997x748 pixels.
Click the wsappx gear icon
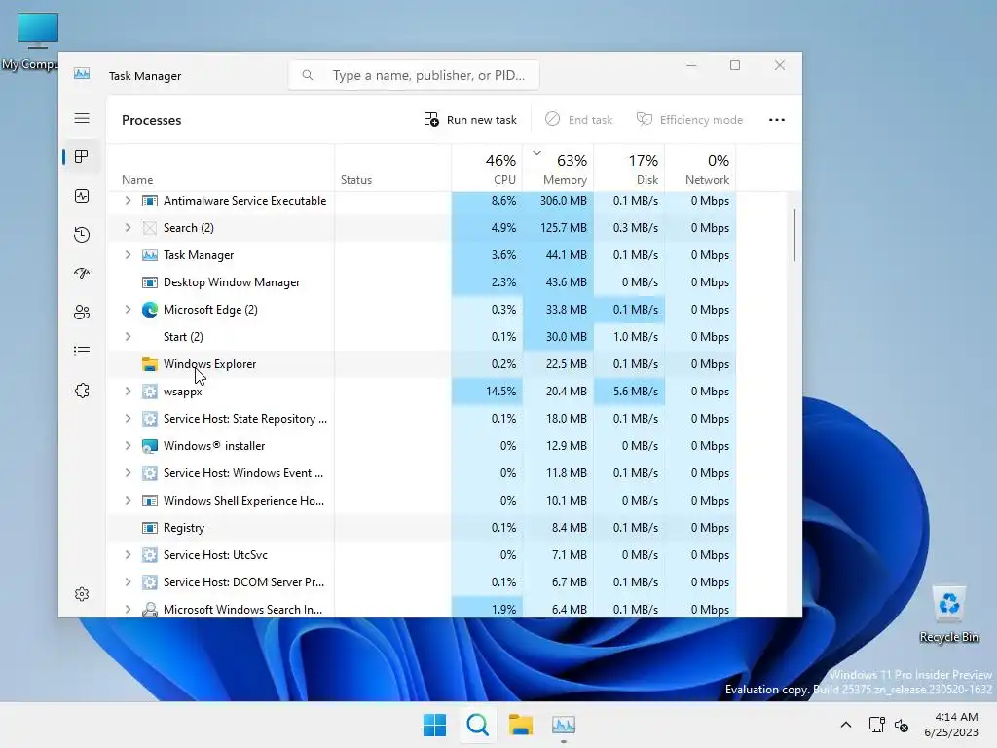coord(149,392)
